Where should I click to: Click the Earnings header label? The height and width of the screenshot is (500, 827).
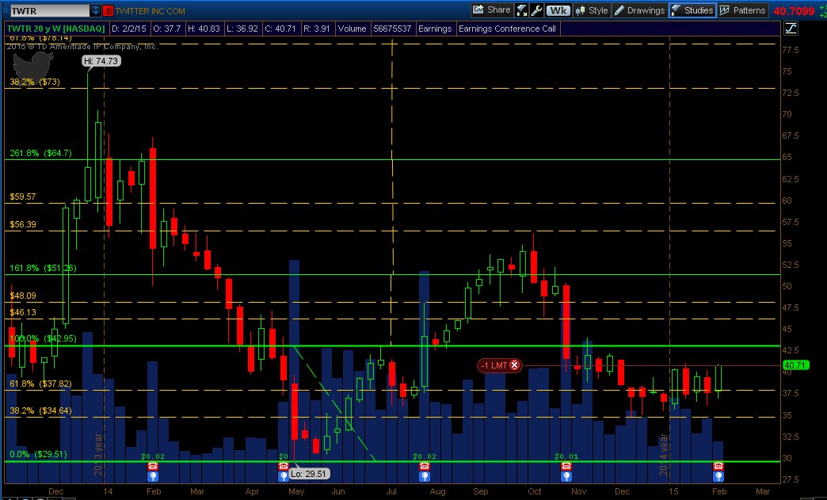pyautogui.click(x=435, y=29)
